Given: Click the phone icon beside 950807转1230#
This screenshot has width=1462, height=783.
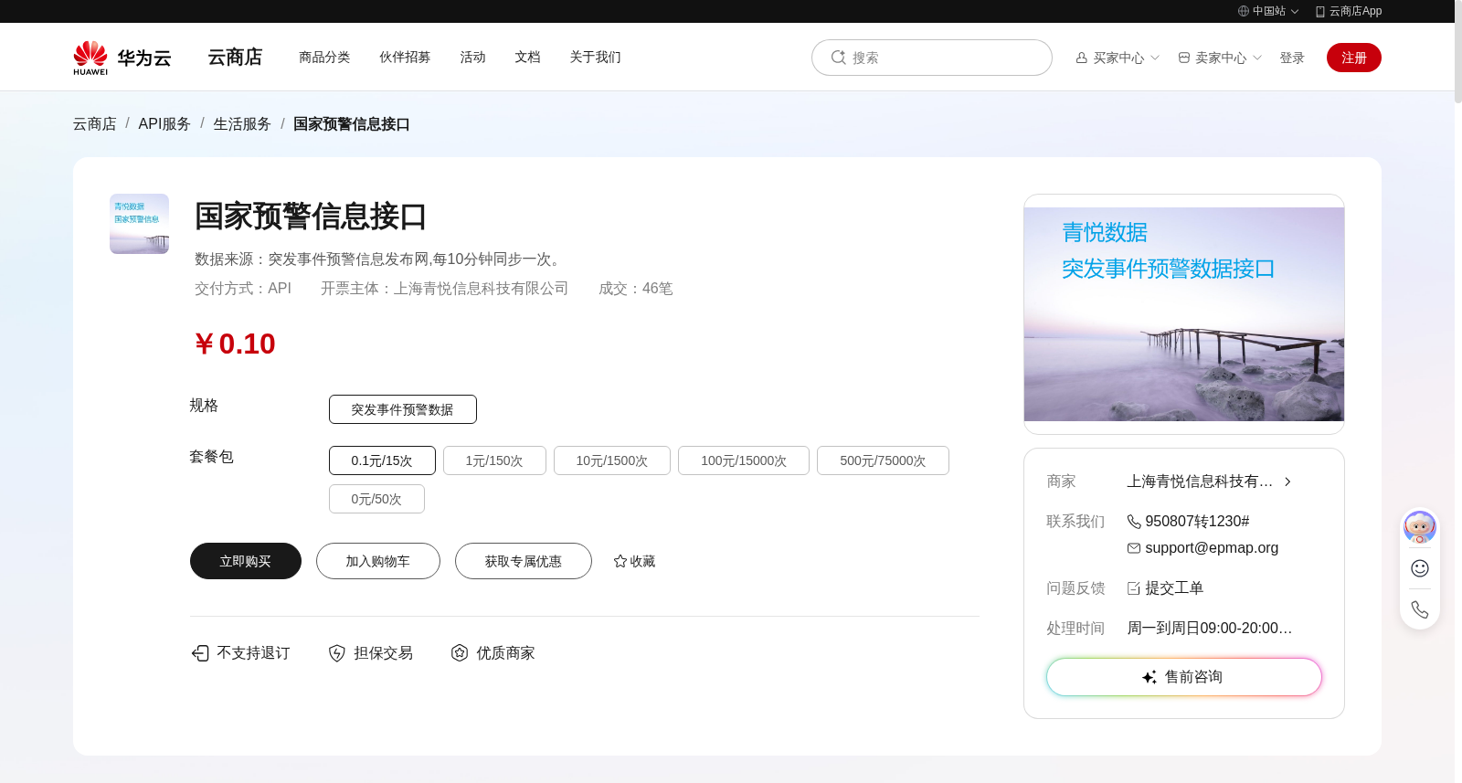Looking at the screenshot, I should (1134, 522).
